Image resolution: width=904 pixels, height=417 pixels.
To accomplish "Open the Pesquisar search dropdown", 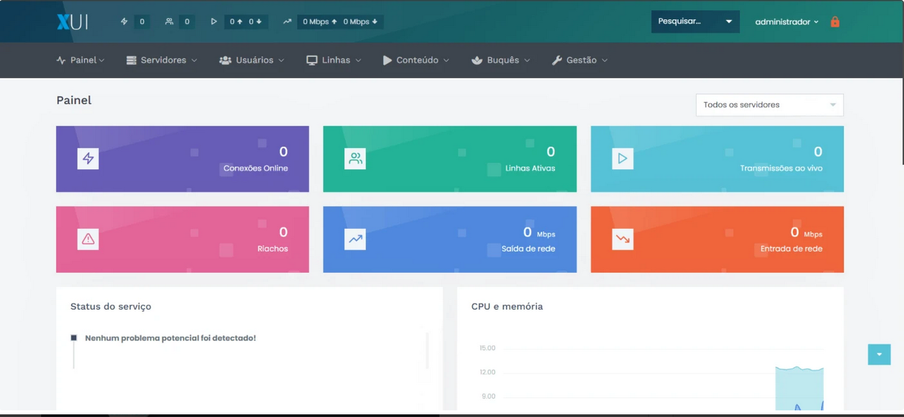I will tap(695, 22).
